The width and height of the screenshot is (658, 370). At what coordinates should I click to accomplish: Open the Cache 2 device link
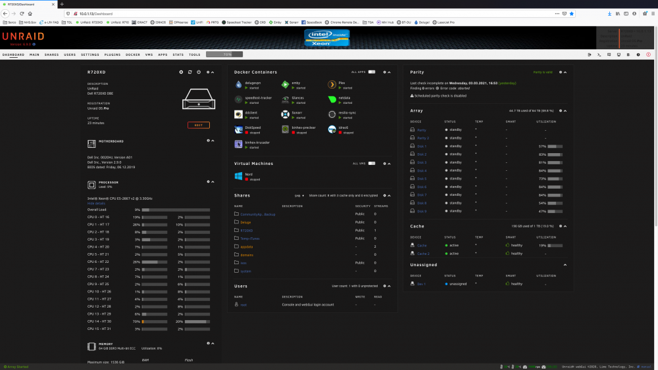pos(423,254)
